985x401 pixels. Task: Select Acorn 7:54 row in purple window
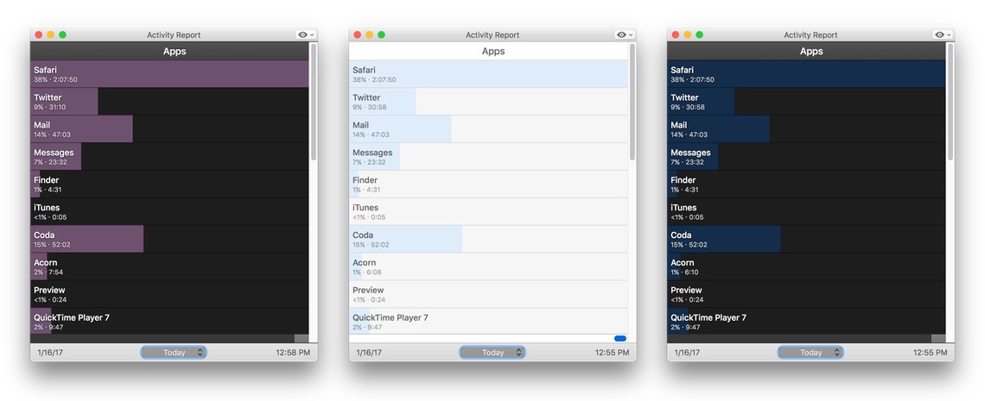tap(169, 267)
